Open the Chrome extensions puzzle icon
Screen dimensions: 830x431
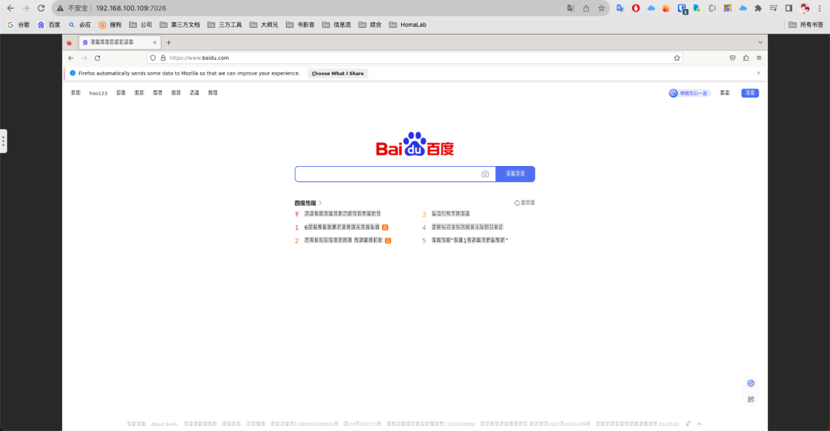point(758,8)
